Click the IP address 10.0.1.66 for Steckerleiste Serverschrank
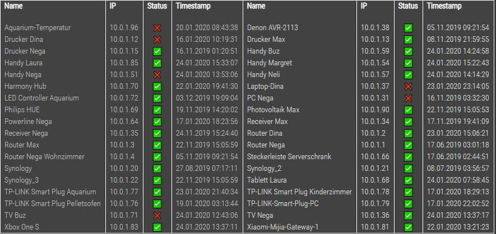The height and width of the screenshot is (234, 496). (x=375, y=157)
